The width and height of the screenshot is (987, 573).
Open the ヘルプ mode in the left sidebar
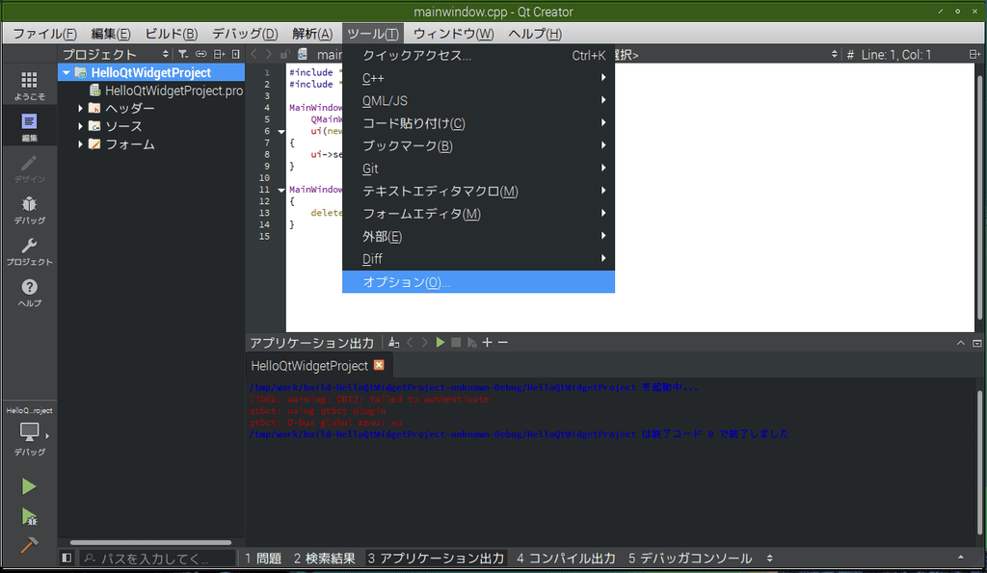coord(29,293)
